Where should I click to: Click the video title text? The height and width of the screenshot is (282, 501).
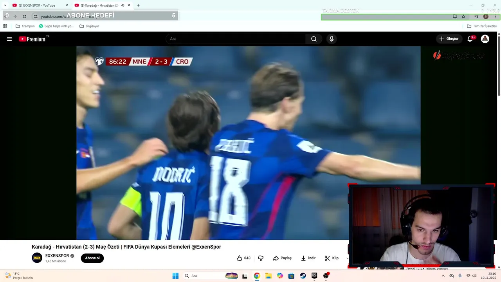pyautogui.click(x=126, y=247)
